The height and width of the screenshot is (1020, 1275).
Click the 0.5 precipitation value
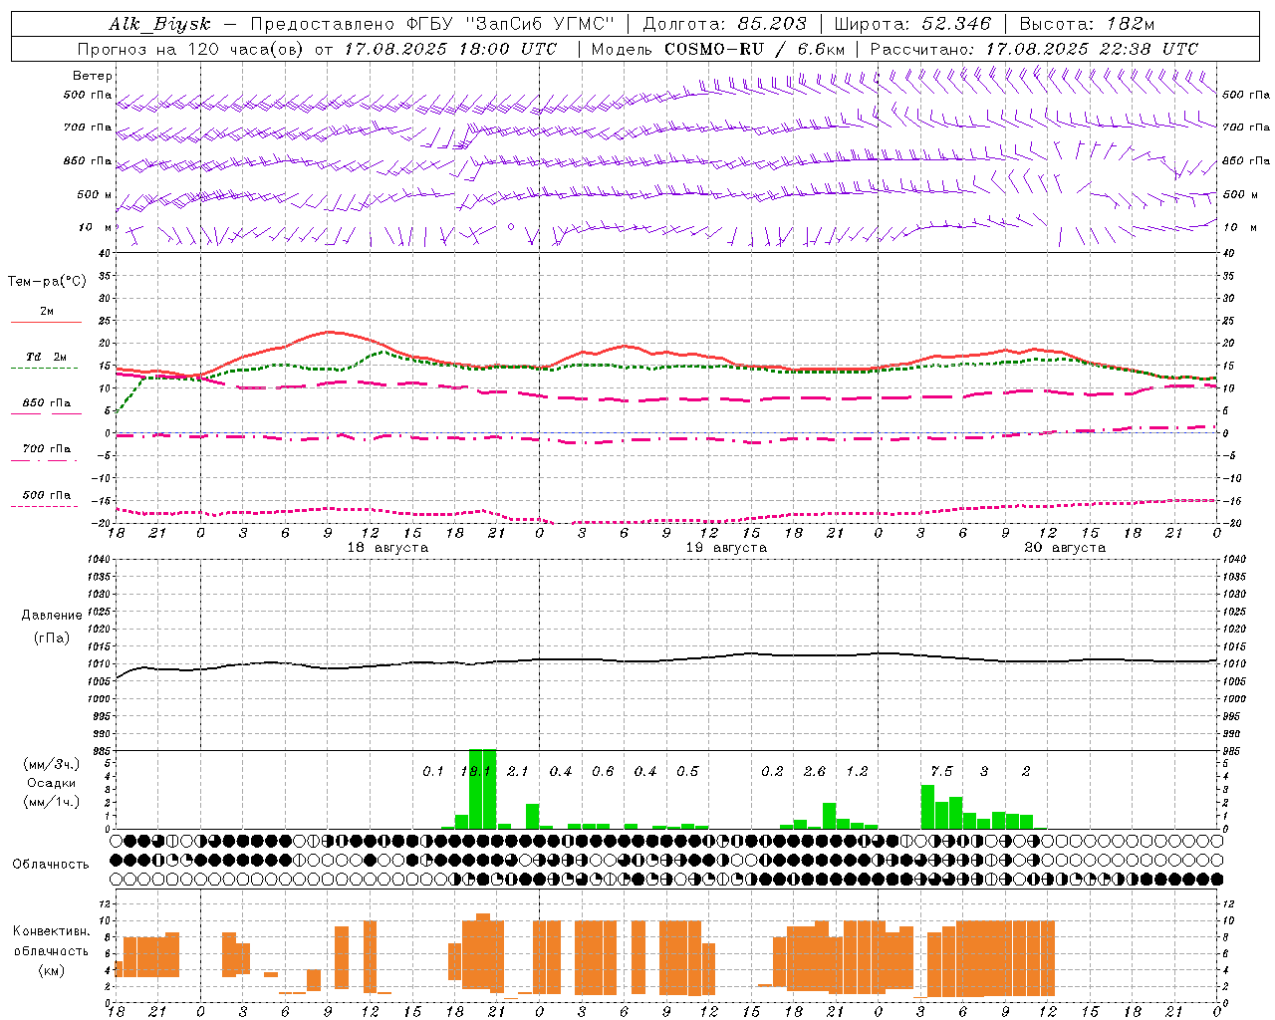[687, 771]
